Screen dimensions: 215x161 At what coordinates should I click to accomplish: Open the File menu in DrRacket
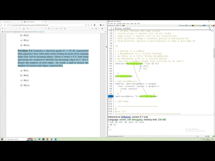point(109,23)
